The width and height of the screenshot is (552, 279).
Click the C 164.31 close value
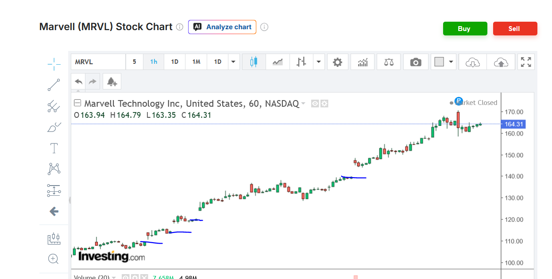(196, 115)
